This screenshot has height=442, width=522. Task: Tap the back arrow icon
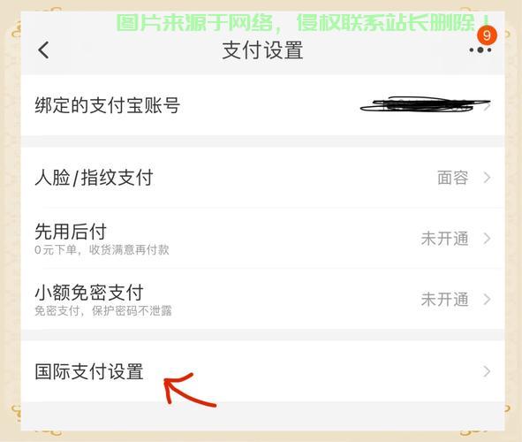pos(43,50)
